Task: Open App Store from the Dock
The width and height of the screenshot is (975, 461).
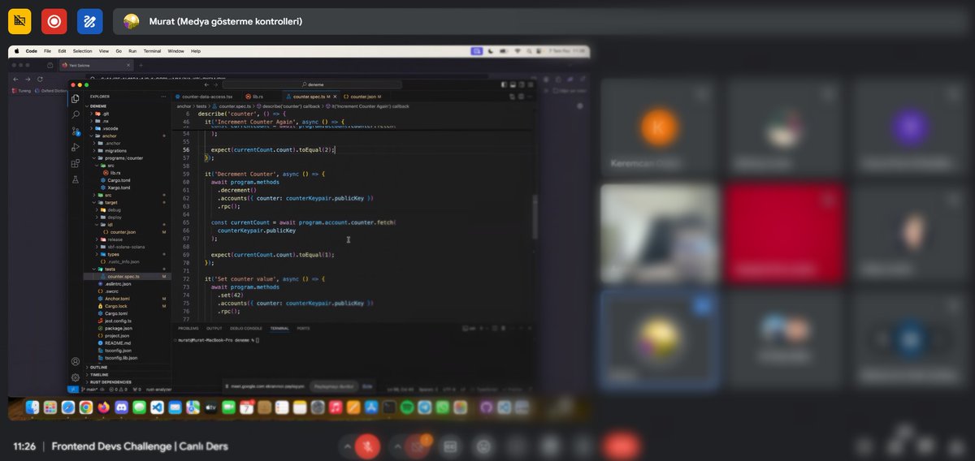Action: 371,407
